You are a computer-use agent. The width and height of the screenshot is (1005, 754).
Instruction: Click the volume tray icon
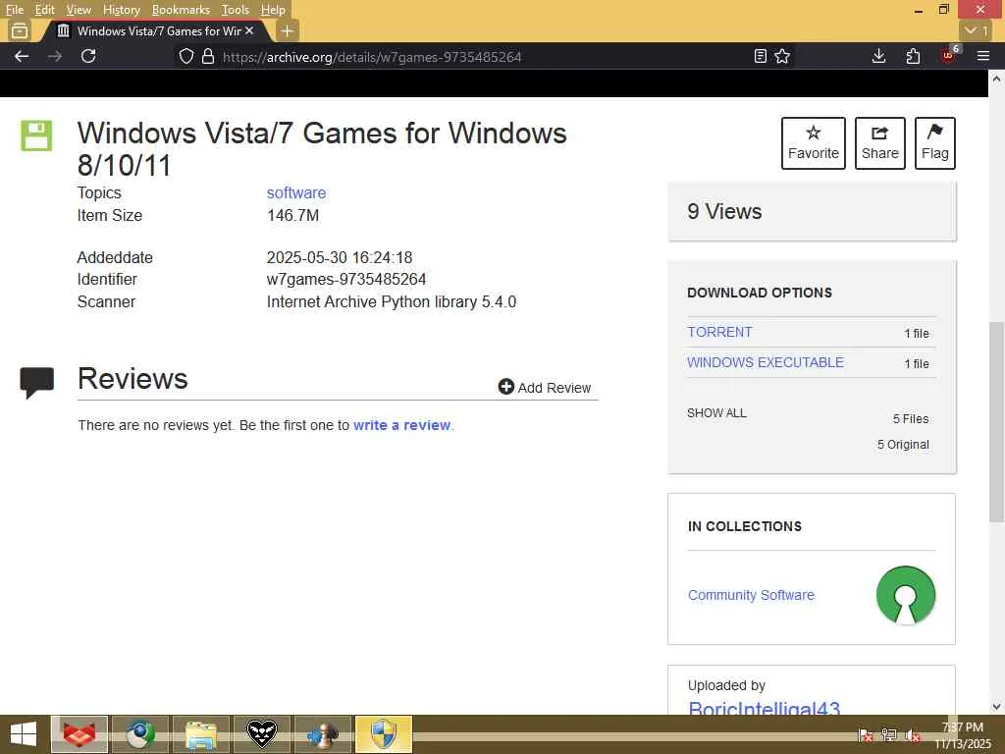[x=913, y=735]
